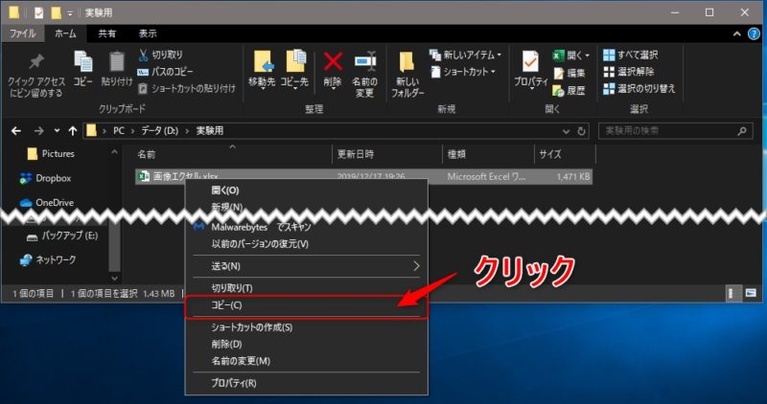Open Quick Access Toolbar customize dropdown
This screenshot has height=404, width=767.
(70, 13)
